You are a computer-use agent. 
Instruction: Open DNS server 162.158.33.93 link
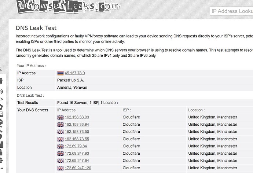click(77, 117)
